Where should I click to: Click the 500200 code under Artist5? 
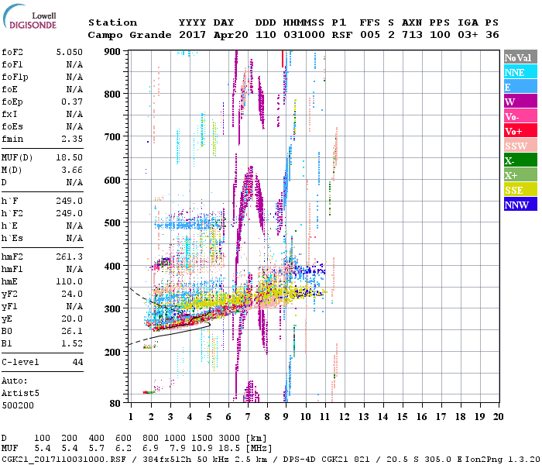click(x=18, y=405)
